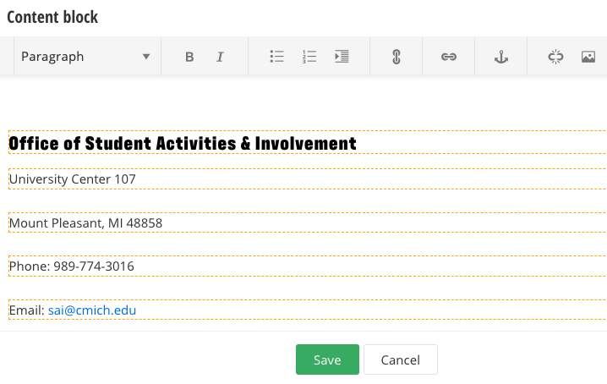The width and height of the screenshot is (607, 384).
Task: Click the vertical chain link icon
Action: coord(396,57)
